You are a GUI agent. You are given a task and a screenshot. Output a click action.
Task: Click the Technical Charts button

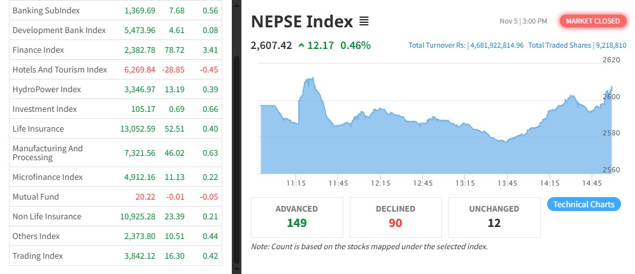[x=583, y=204]
